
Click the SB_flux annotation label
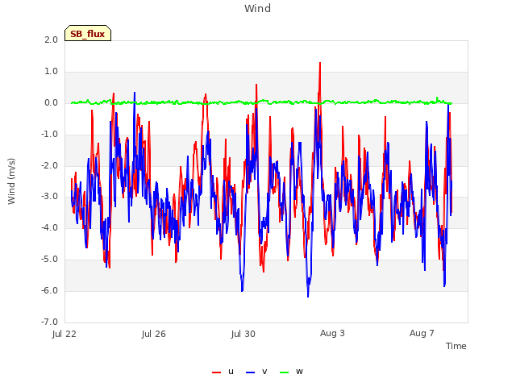[x=88, y=34]
